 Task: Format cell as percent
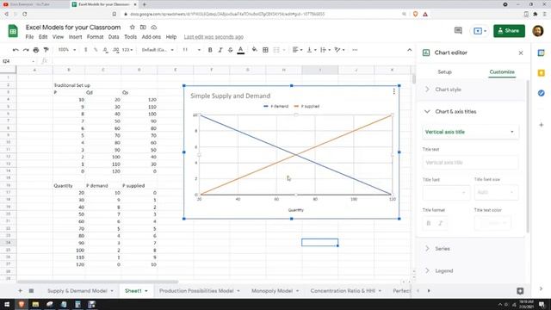pyautogui.click(x=96, y=50)
